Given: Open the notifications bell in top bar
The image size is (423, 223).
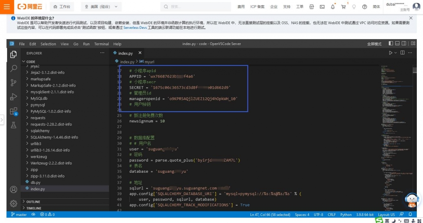Looking at the screenshot, I should click(x=333, y=7).
